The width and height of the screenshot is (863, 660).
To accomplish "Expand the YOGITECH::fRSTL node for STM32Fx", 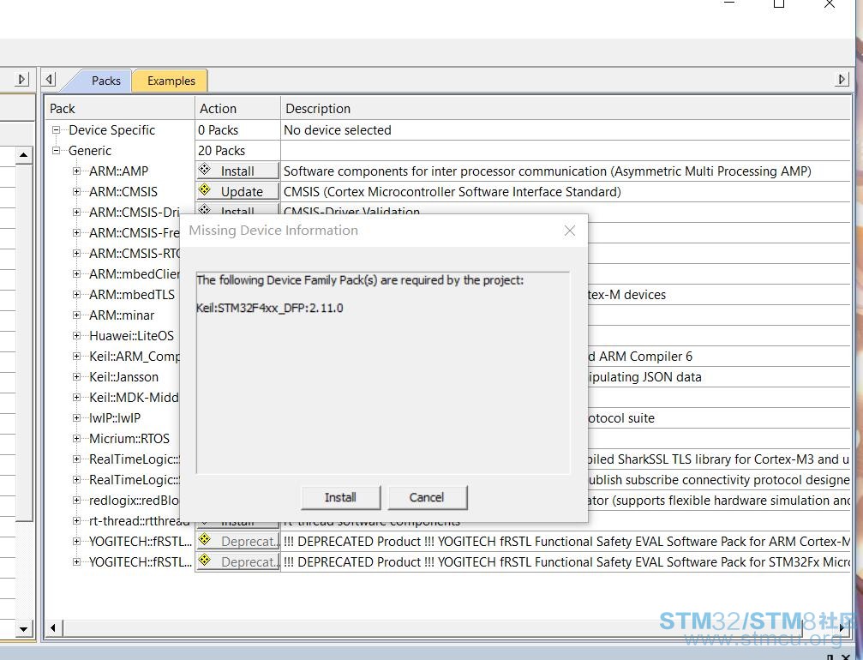I will (x=76, y=562).
